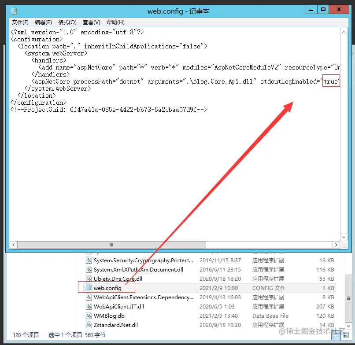Click the Notepad resize grip corner
The width and height of the screenshot is (355, 345).
[344, 245]
